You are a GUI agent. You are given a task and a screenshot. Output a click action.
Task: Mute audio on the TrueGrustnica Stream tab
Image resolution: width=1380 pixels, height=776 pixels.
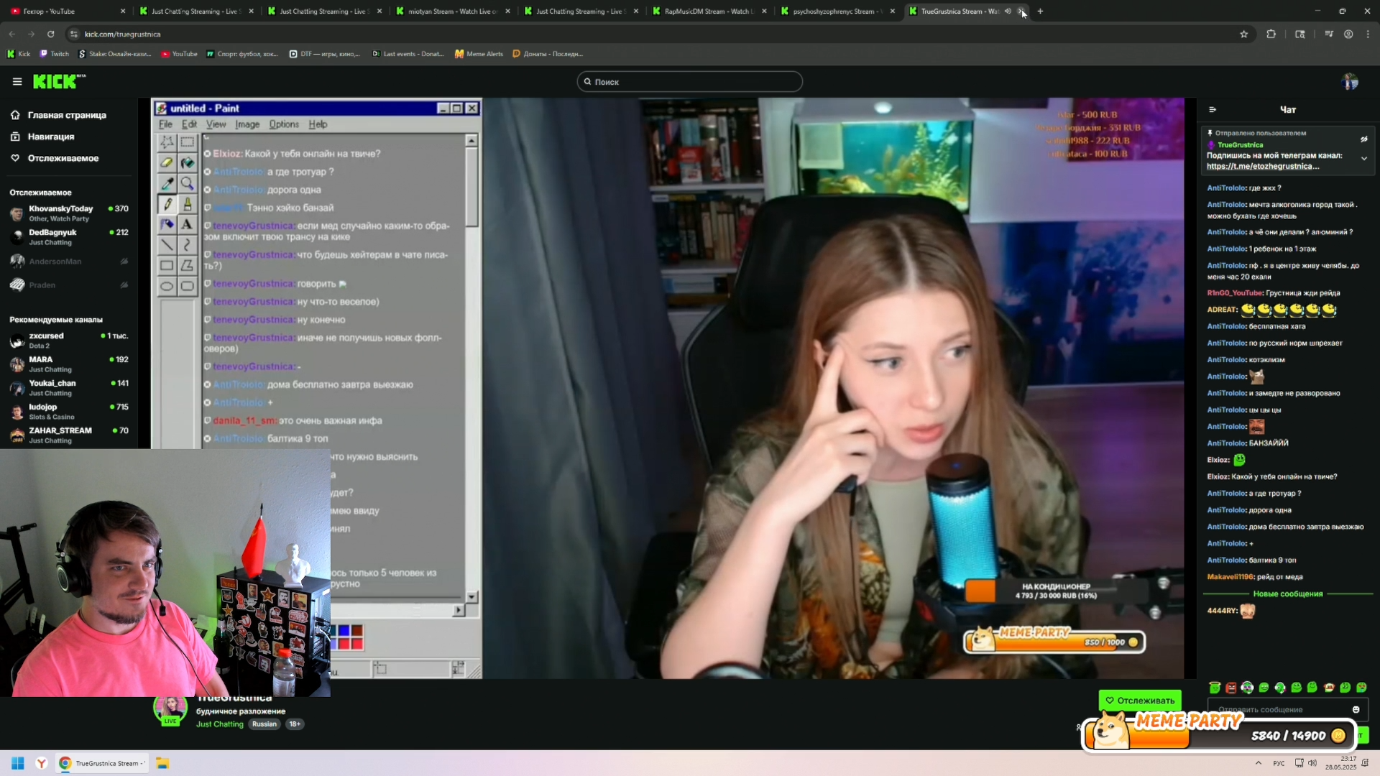[x=1008, y=11]
